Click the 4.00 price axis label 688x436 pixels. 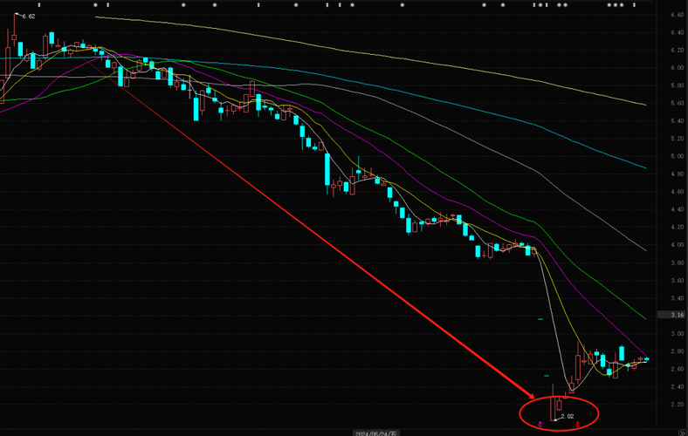click(x=678, y=245)
